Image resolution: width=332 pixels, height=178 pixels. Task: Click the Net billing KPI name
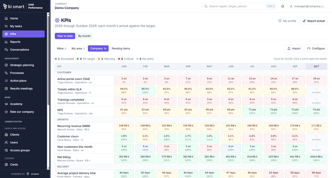pyautogui.click(x=64, y=157)
